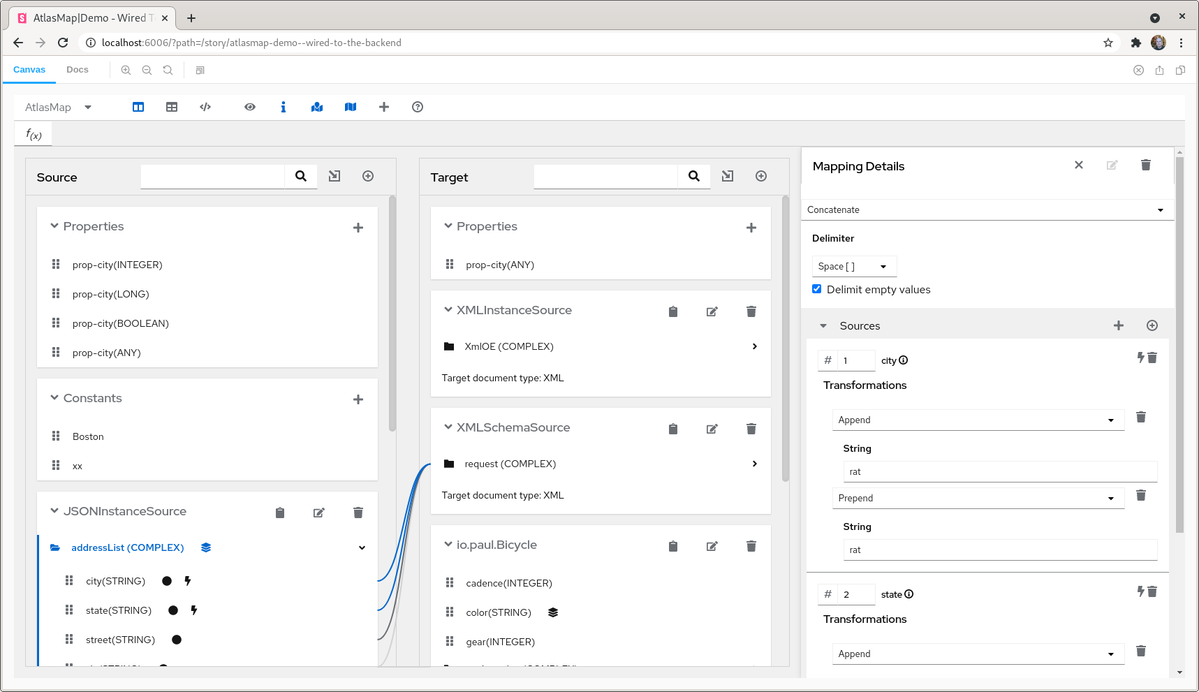This screenshot has width=1199, height=692.
Task: Toggle mapped fields visibility with the info icon
Action: (x=283, y=107)
